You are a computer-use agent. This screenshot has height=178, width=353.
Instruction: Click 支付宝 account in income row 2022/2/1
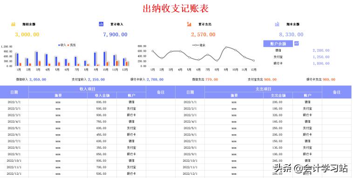(131, 109)
